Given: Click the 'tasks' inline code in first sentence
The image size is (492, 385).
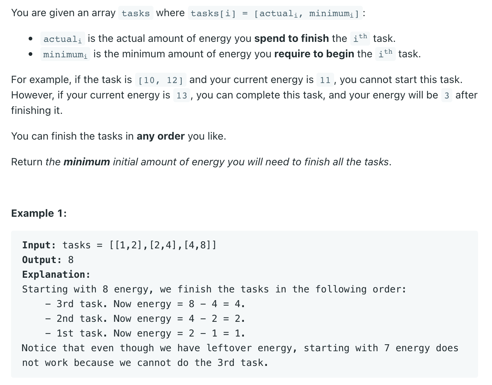Looking at the screenshot, I should click(135, 13).
